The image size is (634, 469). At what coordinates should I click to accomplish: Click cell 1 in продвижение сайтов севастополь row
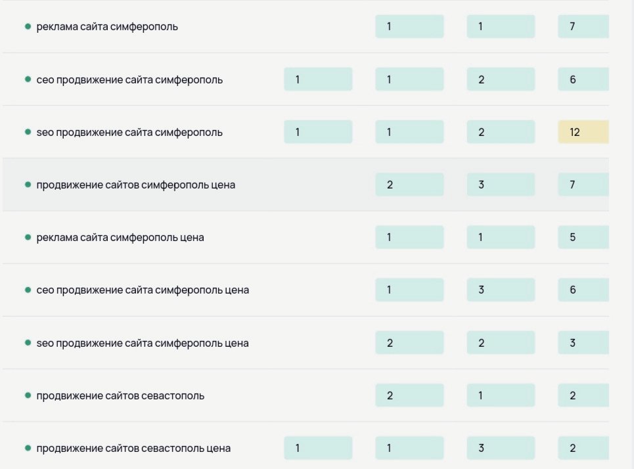coord(501,395)
